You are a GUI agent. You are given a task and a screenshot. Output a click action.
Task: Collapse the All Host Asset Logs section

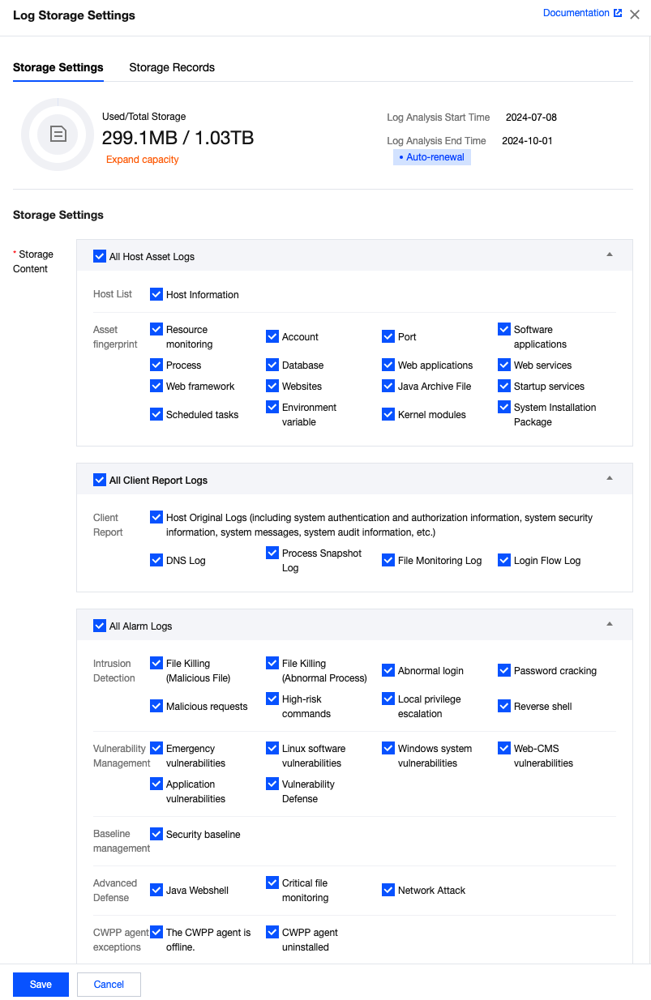610,254
